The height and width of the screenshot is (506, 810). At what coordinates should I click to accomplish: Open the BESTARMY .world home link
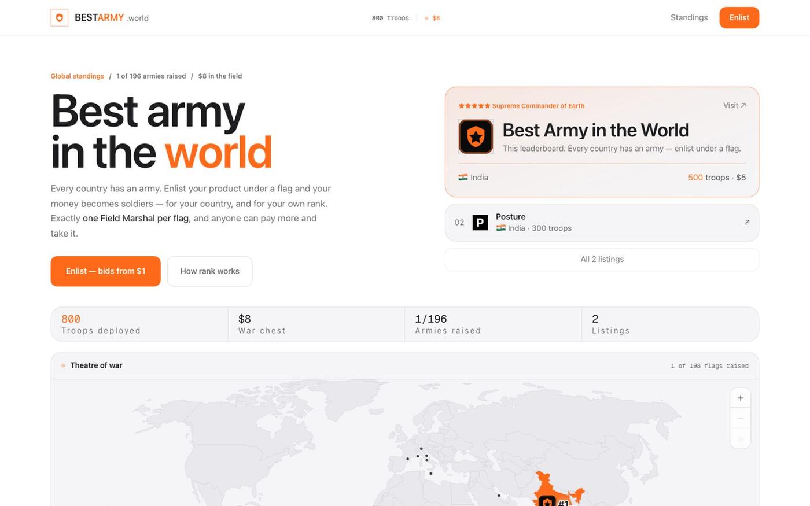[100, 18]
